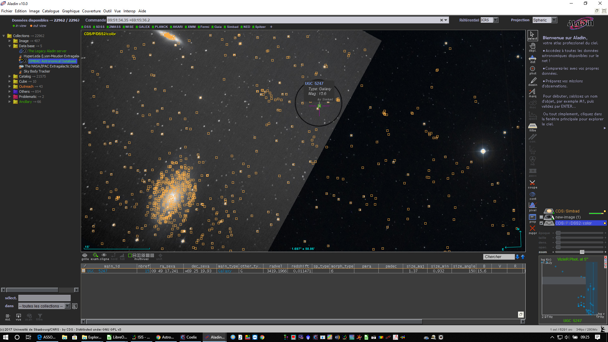608x342 pixels.
Task: Open the Interop menu
Action: (x=129, y=11)
